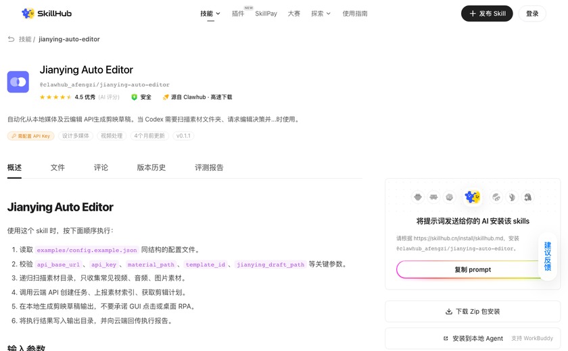Click the skillhub.cn/install/skillhub.md prompt text
This screenshot has height=351, width=568.
pyautogui.click(x=458, y=238)
